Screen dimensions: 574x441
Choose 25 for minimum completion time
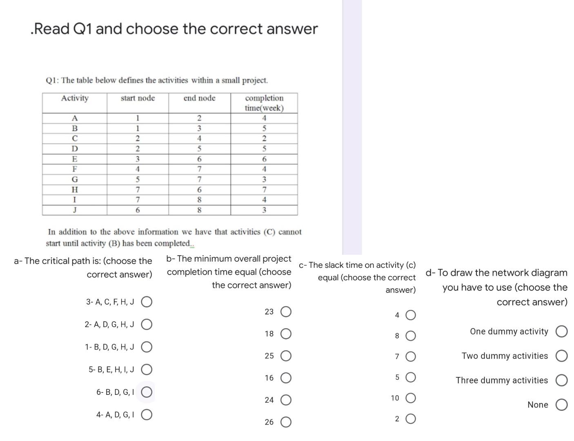(286, 356)
